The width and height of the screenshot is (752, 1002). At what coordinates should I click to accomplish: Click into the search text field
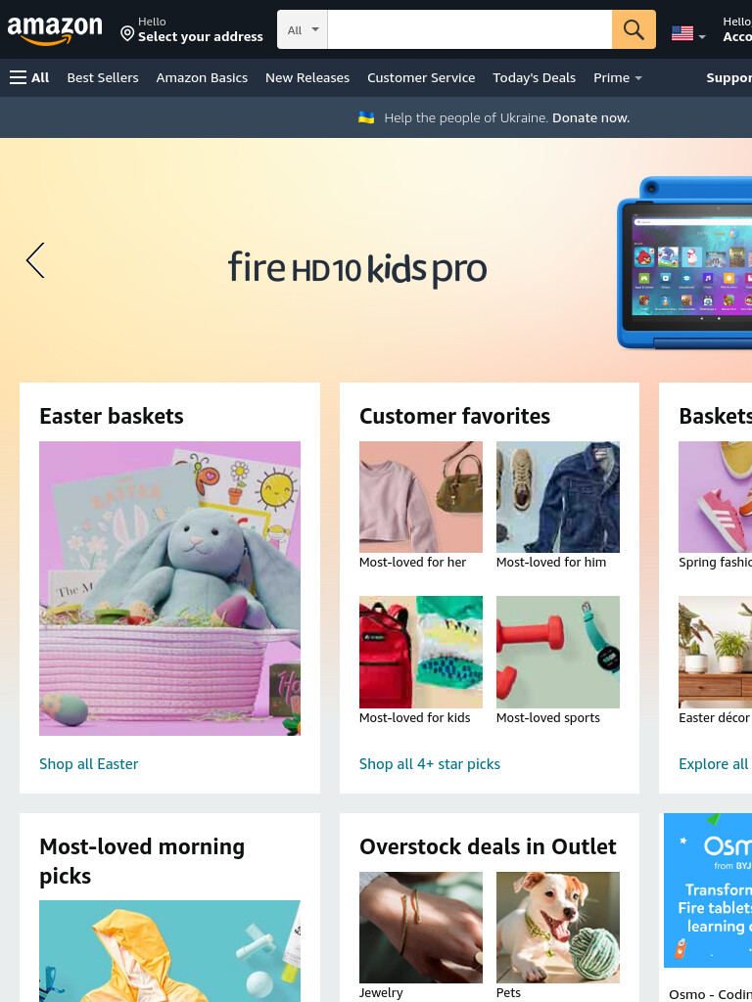coord(469,29)
